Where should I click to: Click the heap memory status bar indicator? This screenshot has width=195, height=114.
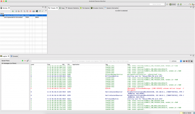coord(187,113)
